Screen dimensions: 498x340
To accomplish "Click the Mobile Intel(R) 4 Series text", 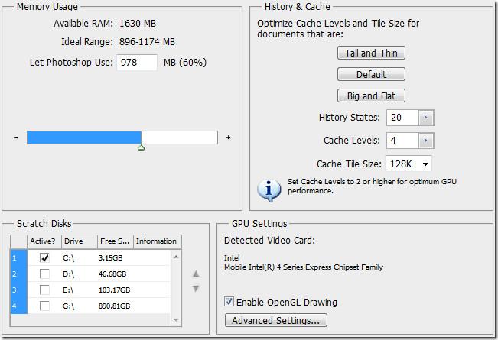I will coord(304,267).
